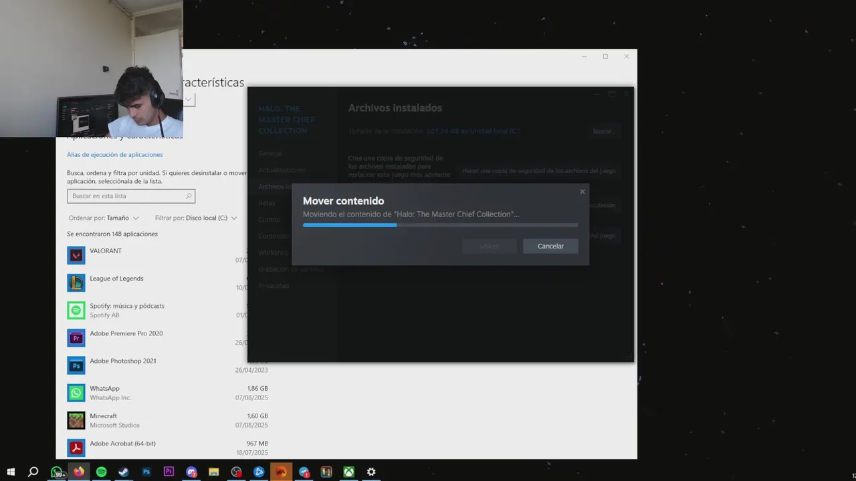Click the 'Adobe Premiere Pro 2020' list entry
The height and width of the screenshot is (481, 856).
click(x=126, y=333)
